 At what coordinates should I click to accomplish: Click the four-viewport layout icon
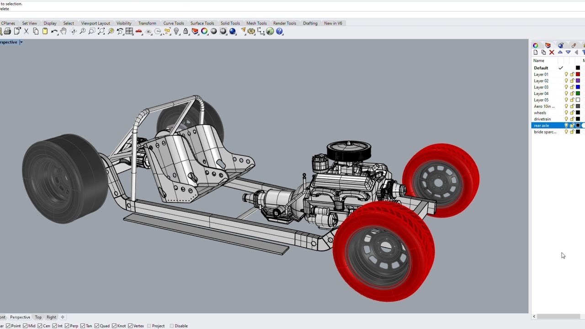129,31
